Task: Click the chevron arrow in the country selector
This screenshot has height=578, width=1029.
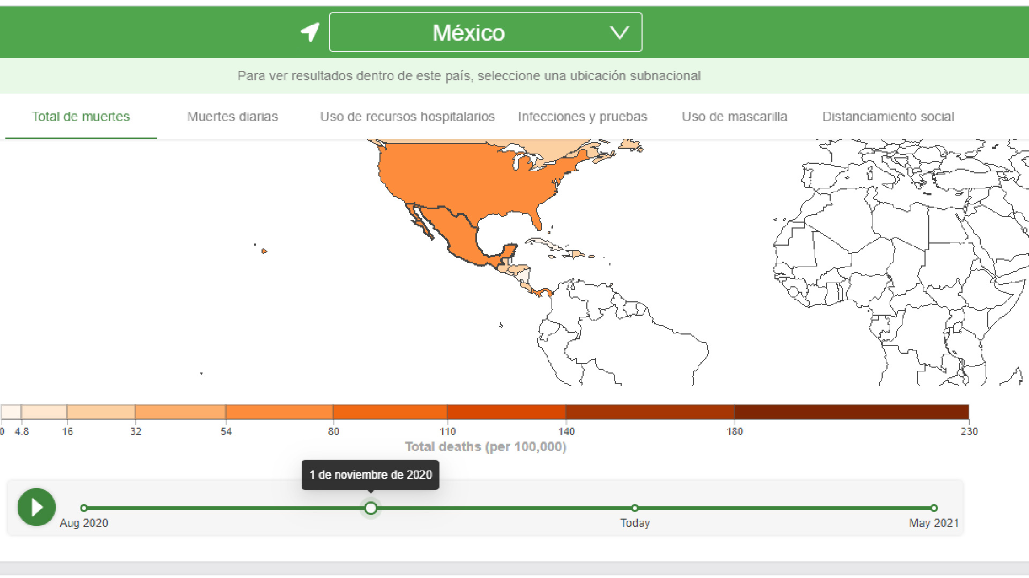Action: [620, 32]
